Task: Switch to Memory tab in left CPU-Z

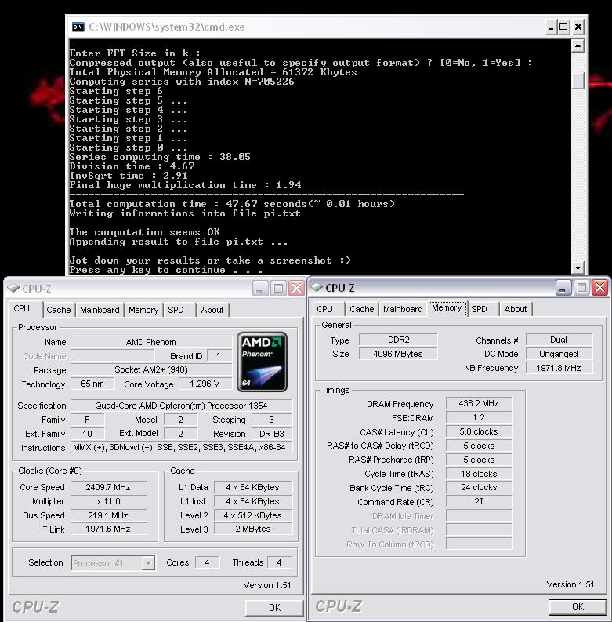Action: pyautogui.click(x=143, y=310)
